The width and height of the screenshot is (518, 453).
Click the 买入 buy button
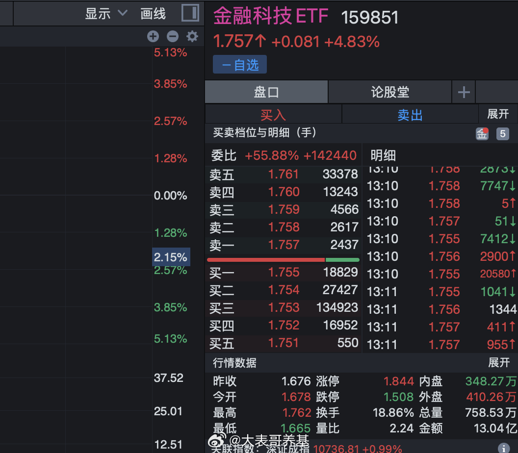[273, 115]
